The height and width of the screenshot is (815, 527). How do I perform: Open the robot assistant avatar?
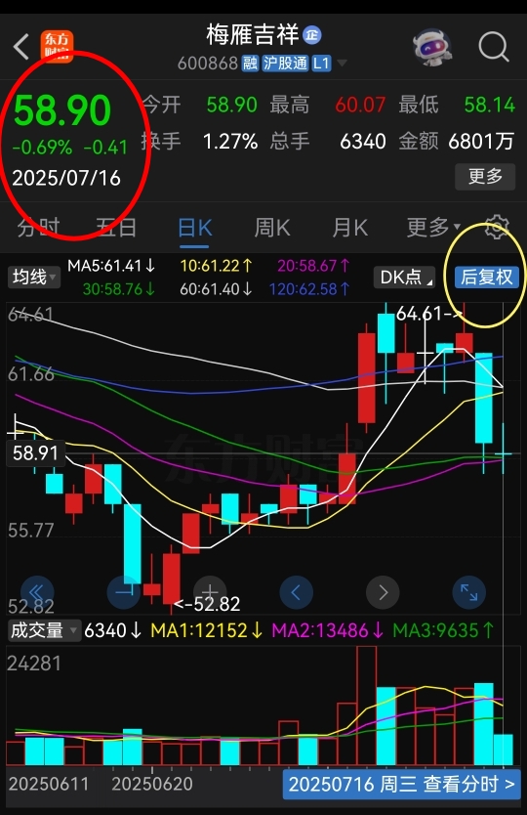pos(432,47)
